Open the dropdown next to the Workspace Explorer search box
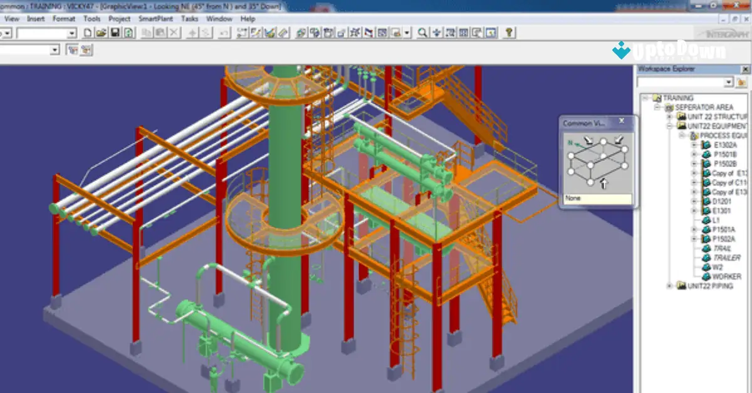Screen dimensions: 752x393 coord(728,82)
